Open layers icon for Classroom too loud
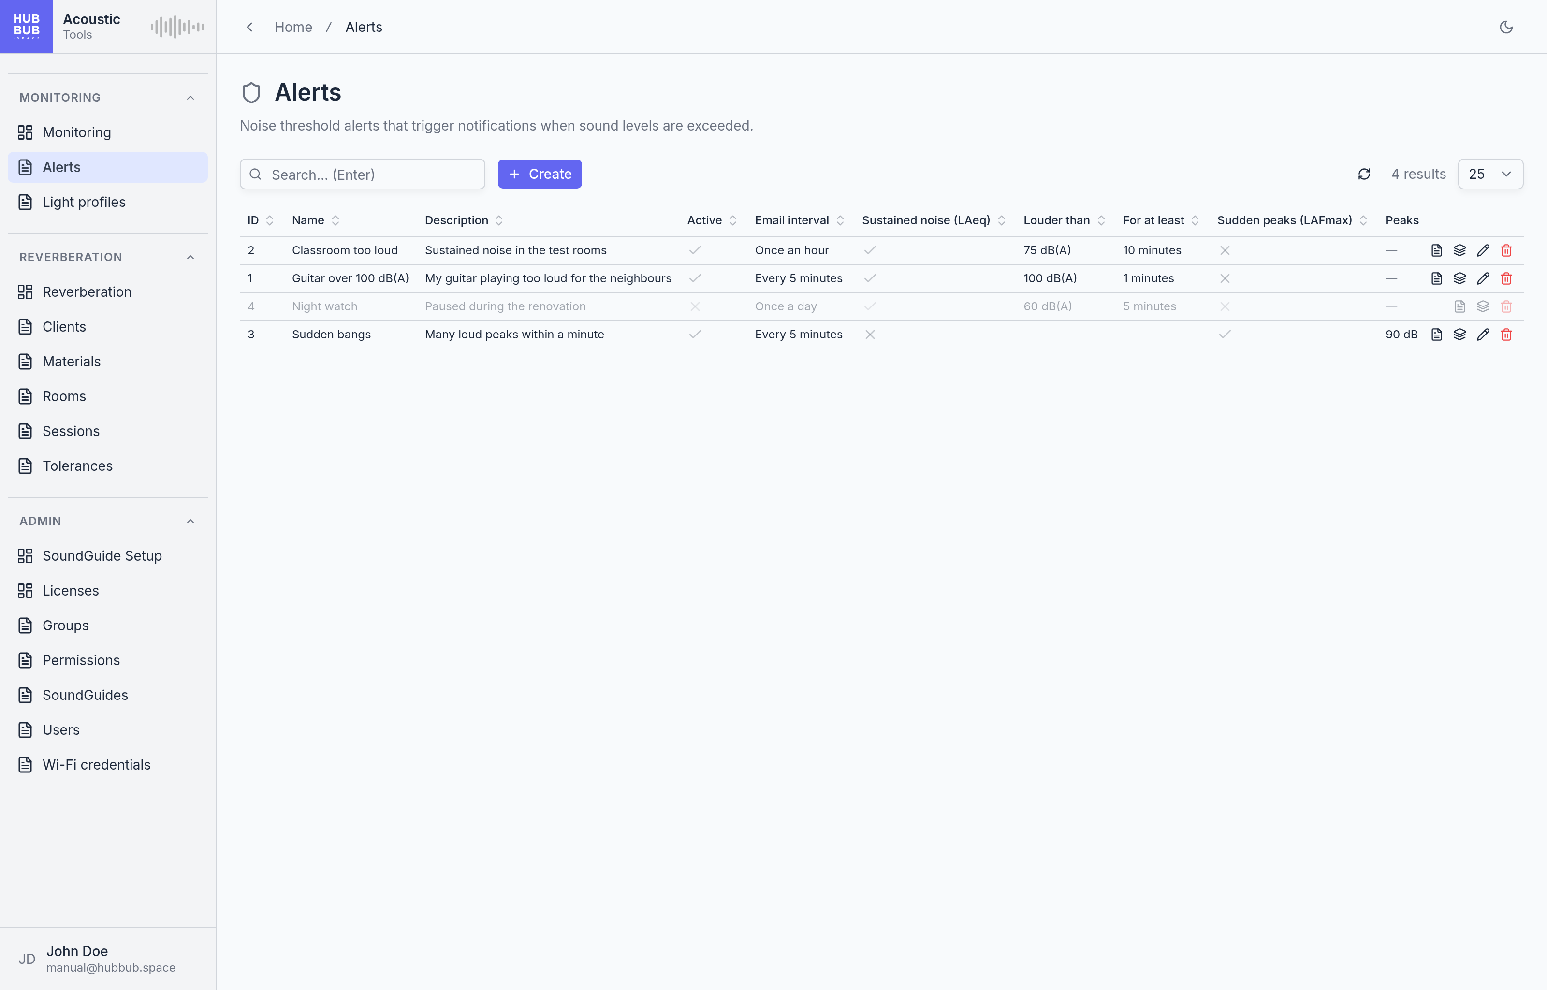The image size is (1547, 990). (x=1459, y=250)
